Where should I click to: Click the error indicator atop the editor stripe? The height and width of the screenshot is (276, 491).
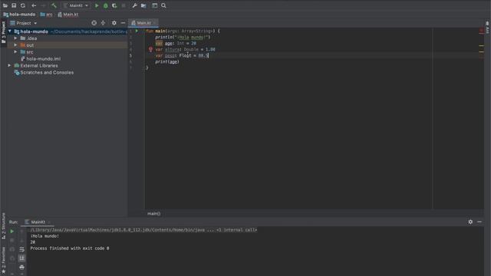tap(481, 31)
